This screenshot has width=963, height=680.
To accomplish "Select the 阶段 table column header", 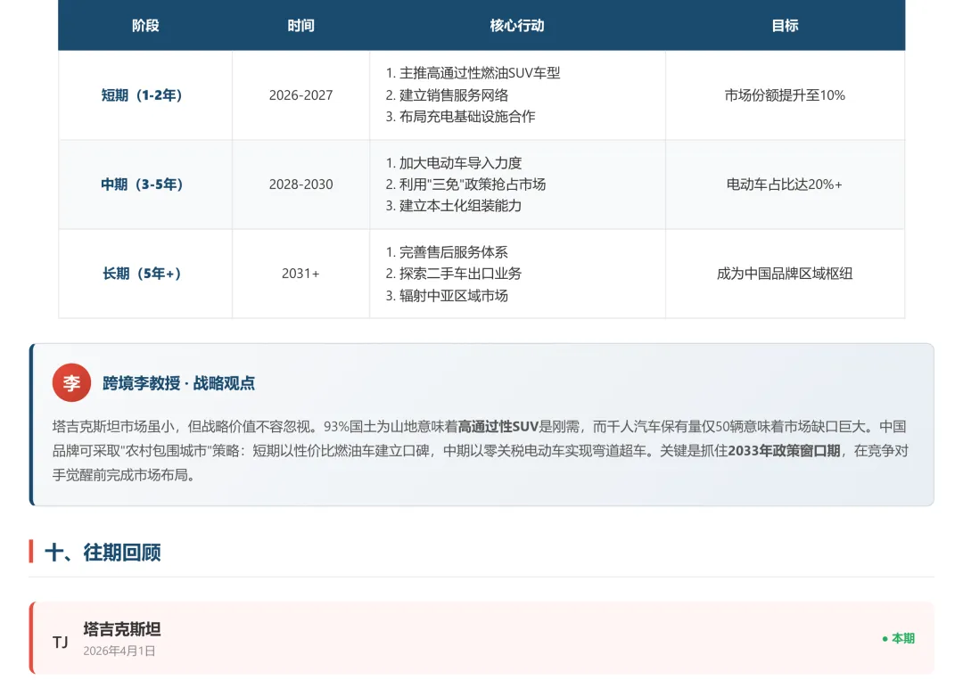I will coord(145,25).
